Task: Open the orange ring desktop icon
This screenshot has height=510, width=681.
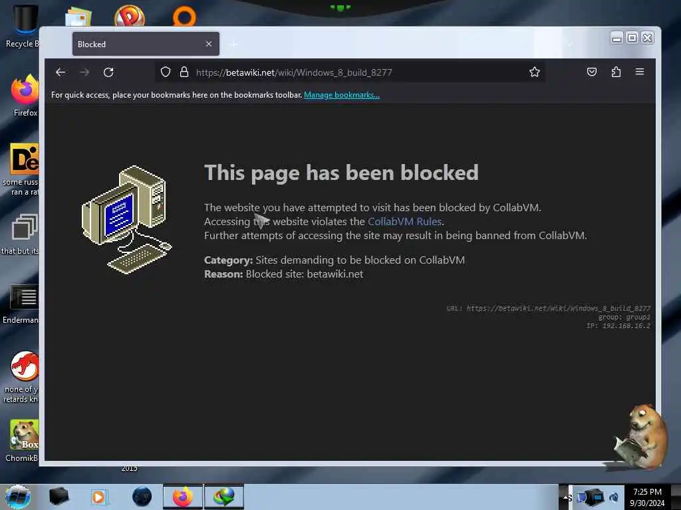Action: click(x=184, y=17)
